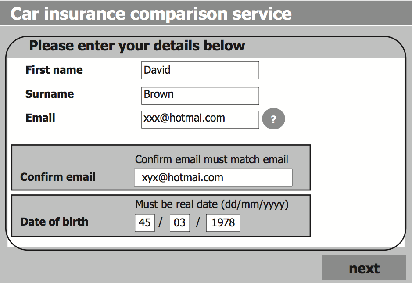The width and height of the screenshot is (412, 283).
Task: Click the Date of birth label
Action: tap(54, 222)
